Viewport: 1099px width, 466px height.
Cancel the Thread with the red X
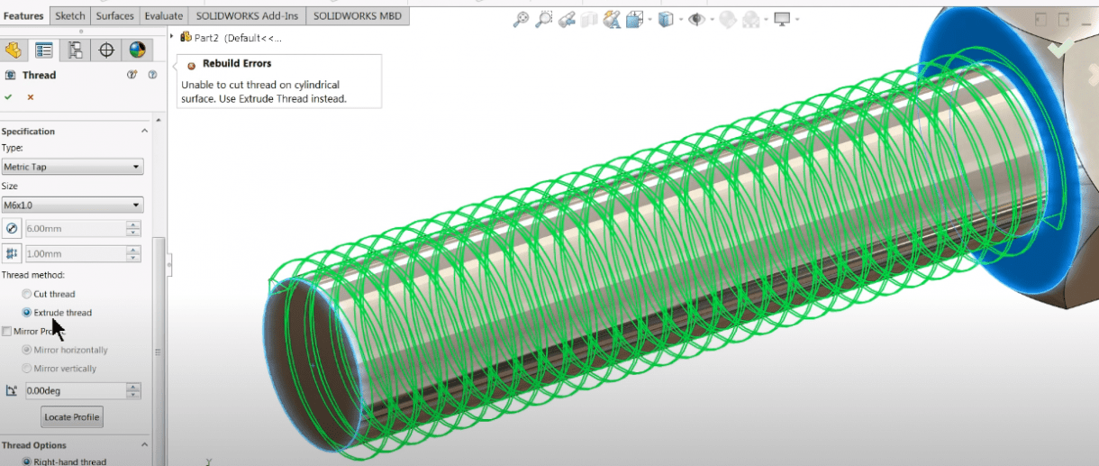[x=30, y=96]
